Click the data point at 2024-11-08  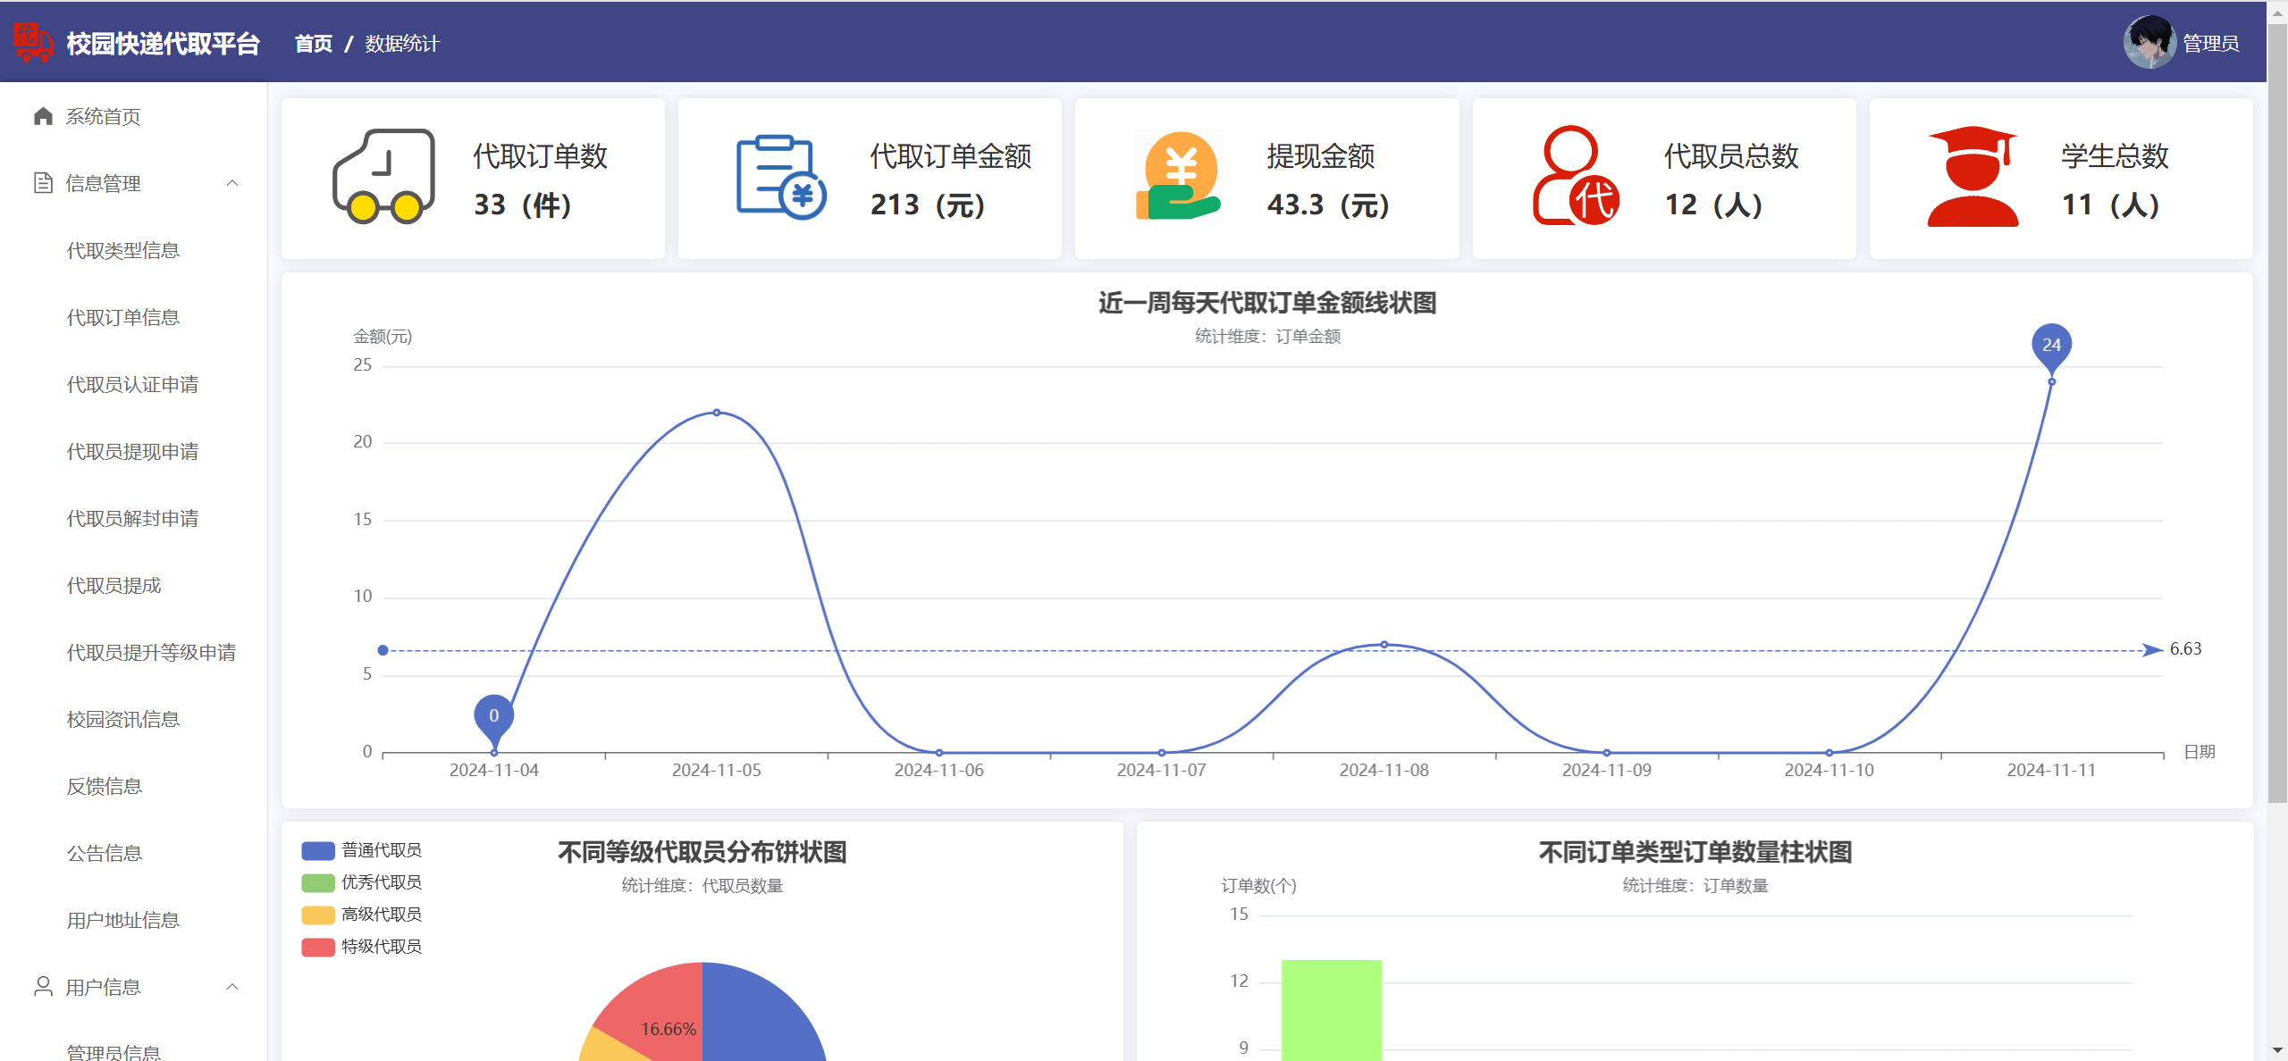coord(1384,644)
